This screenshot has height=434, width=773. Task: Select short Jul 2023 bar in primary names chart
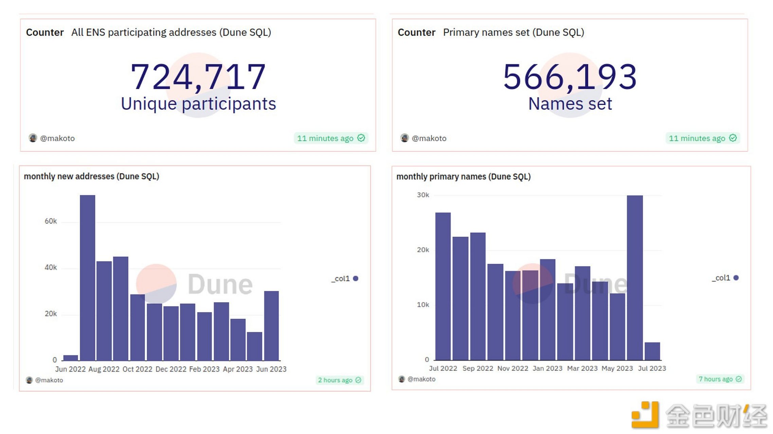652,351
